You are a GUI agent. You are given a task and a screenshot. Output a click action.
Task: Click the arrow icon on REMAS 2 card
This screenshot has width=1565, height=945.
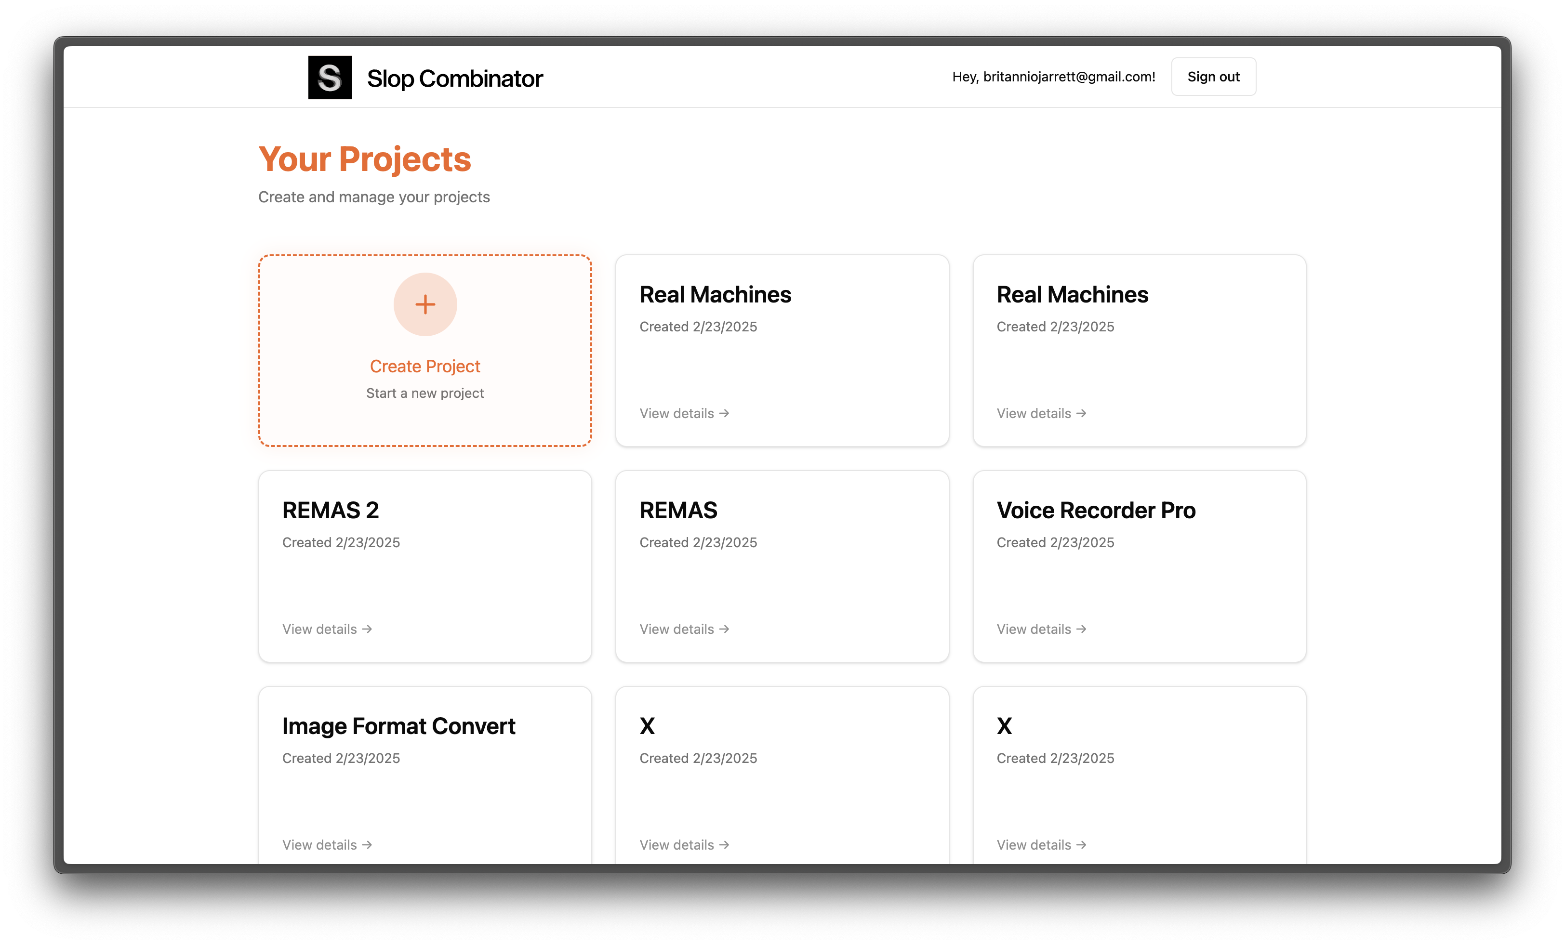[x=367, y=629]
